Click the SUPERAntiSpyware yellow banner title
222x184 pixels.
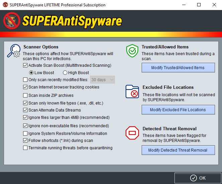point(72,21)
